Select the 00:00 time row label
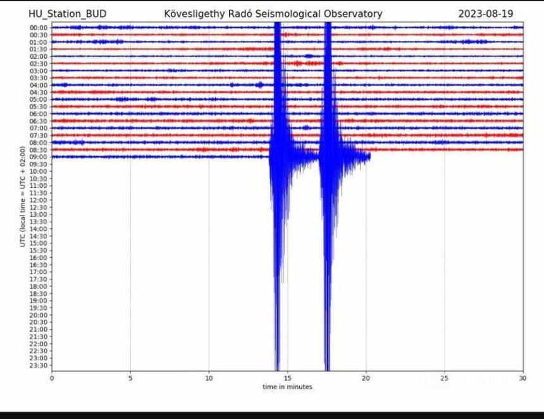Image resolution: width=544 pixels, height=419 pixels. click(x=39, y=28)
